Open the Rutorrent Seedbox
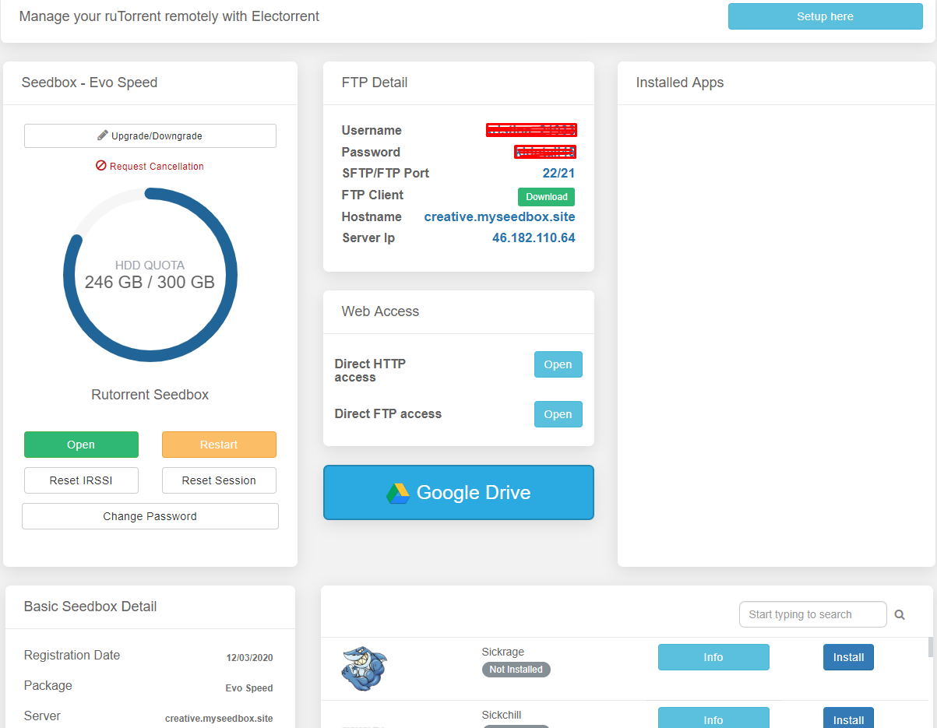The width and height of the screenshot is (937, 728). (x=81, y=445)
